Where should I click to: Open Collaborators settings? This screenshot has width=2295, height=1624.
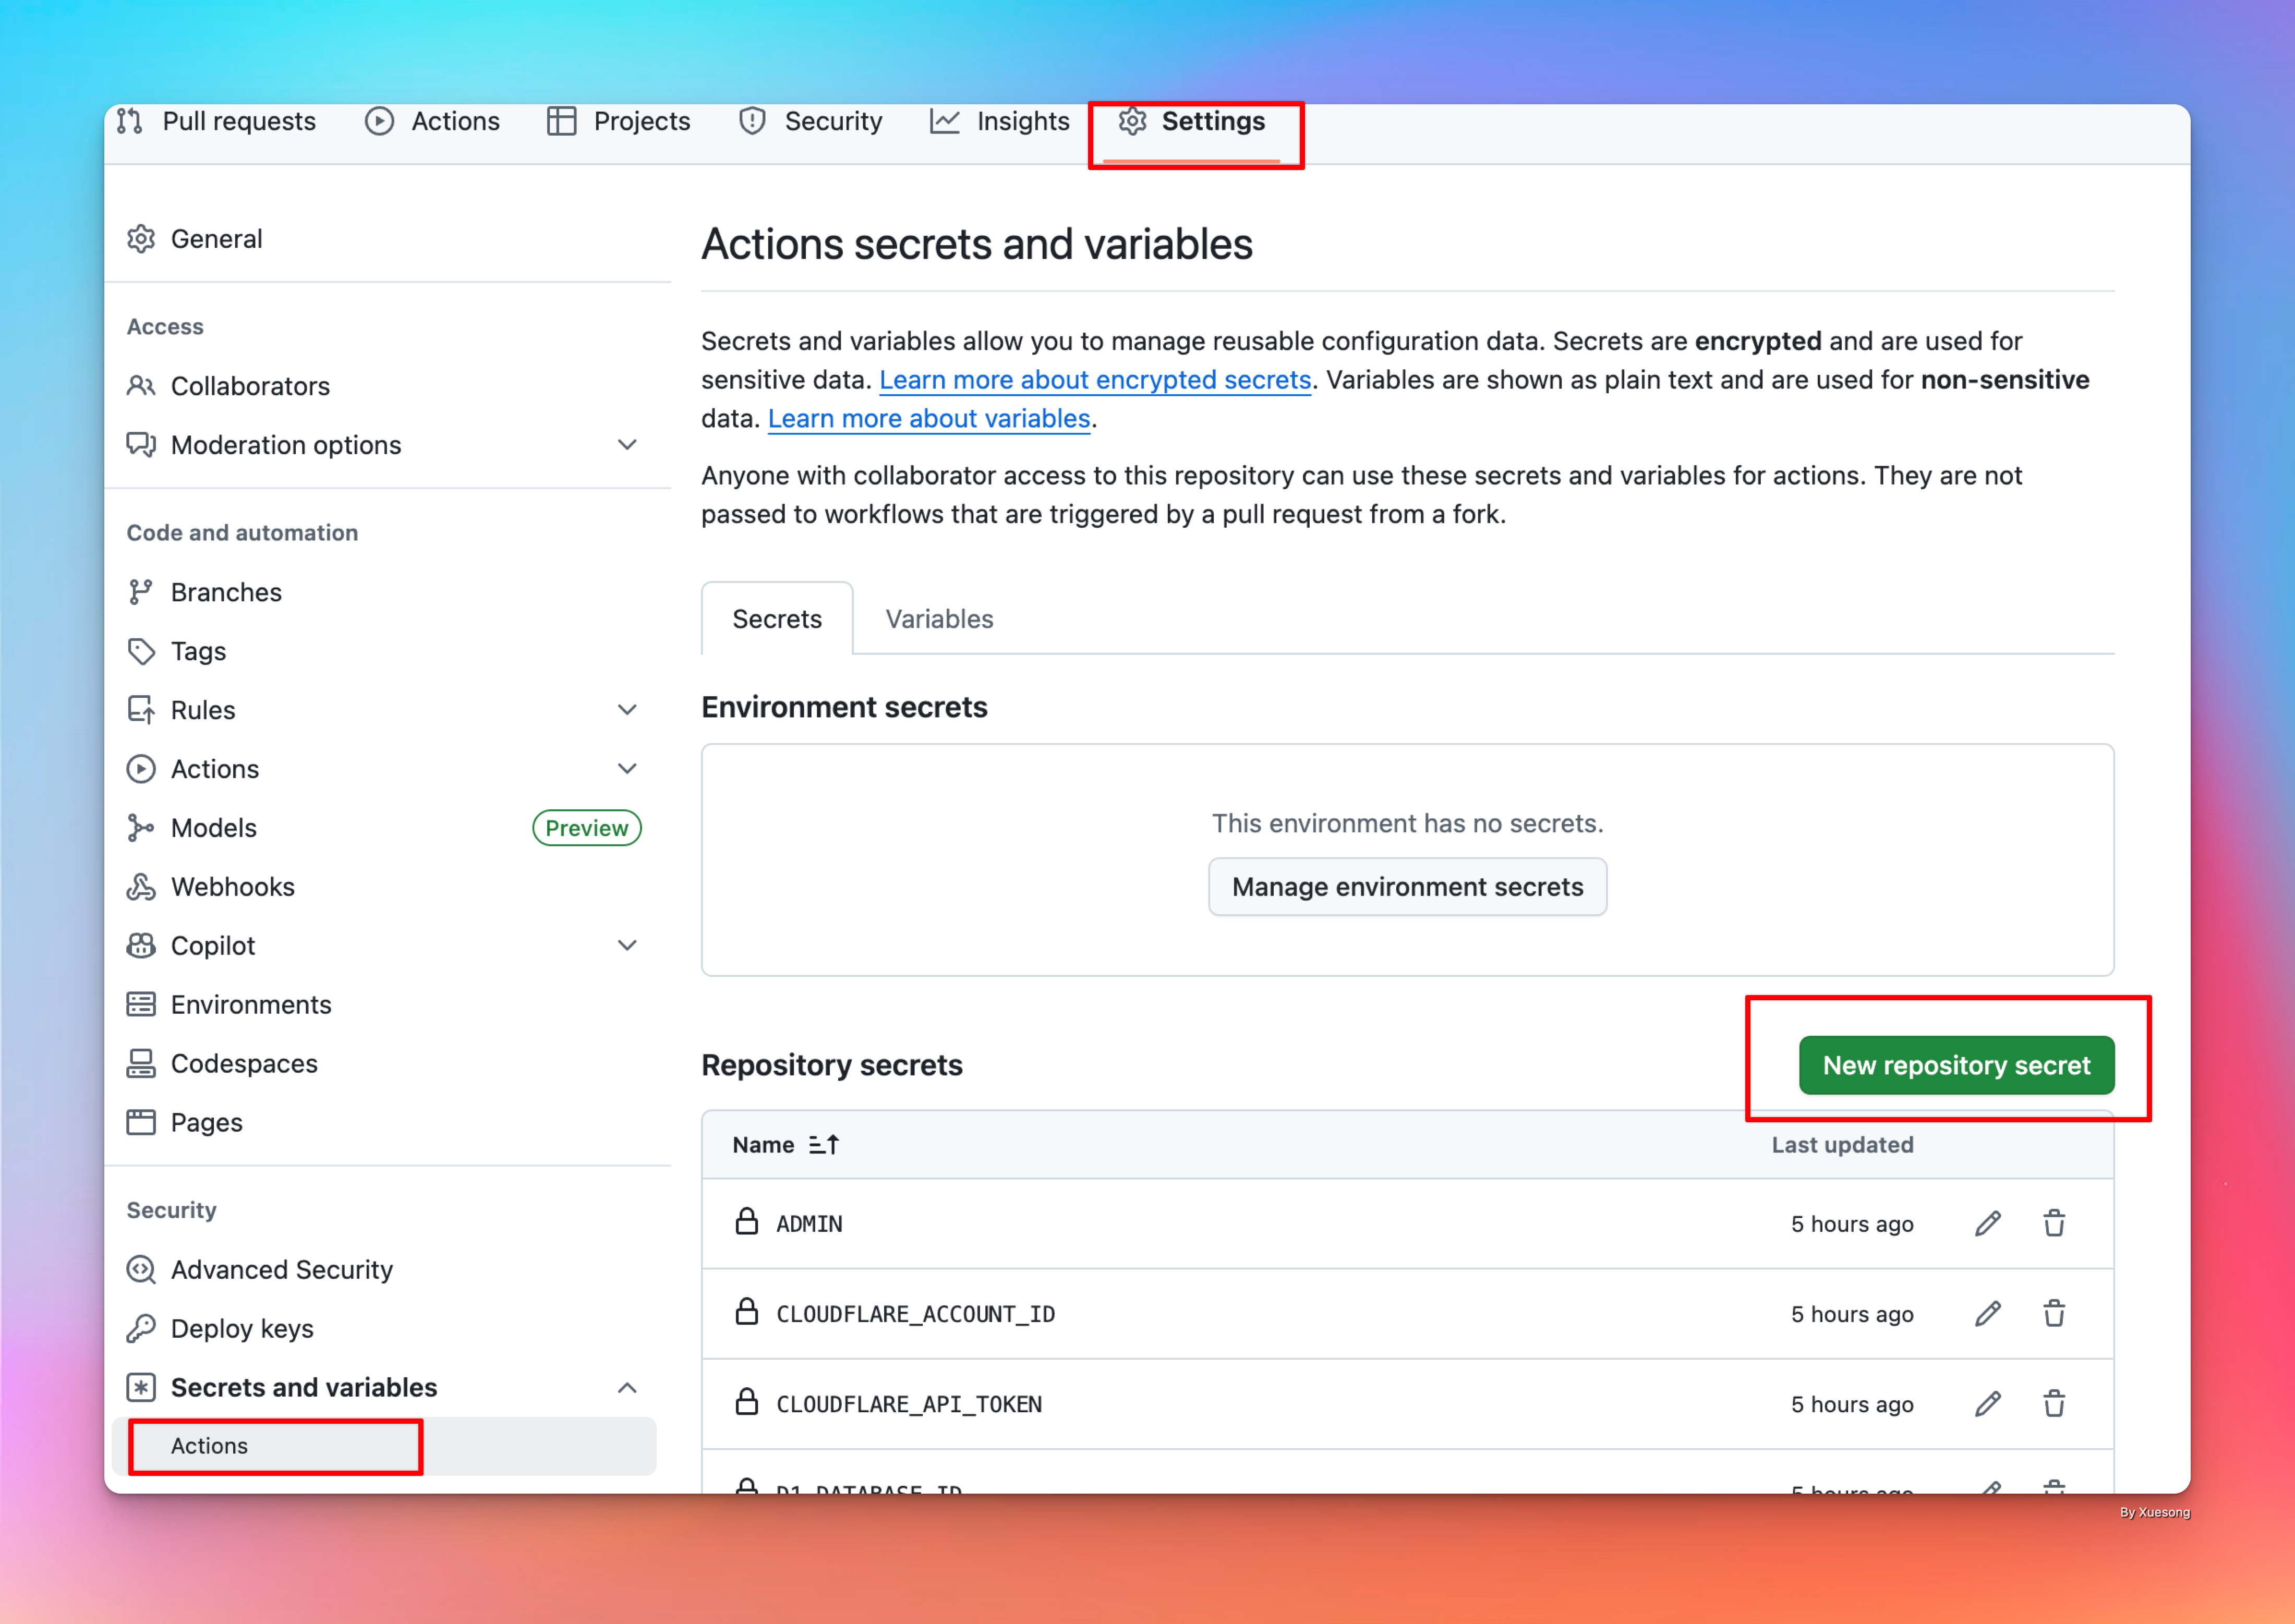pos(388,386)
